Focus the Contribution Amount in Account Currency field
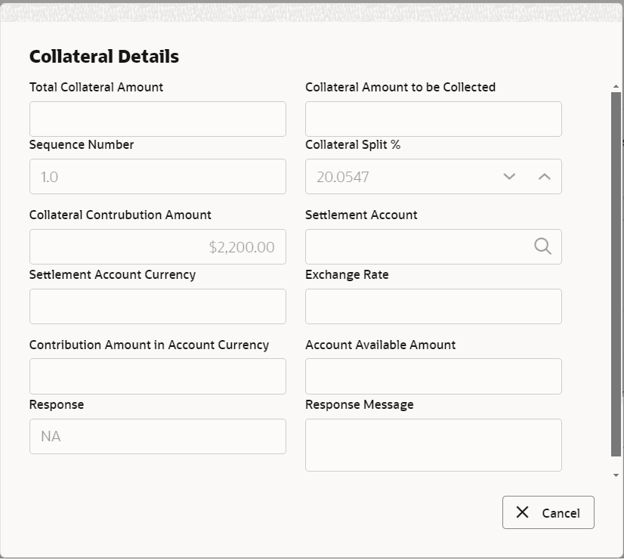624x560 pixels. (157, 376)
